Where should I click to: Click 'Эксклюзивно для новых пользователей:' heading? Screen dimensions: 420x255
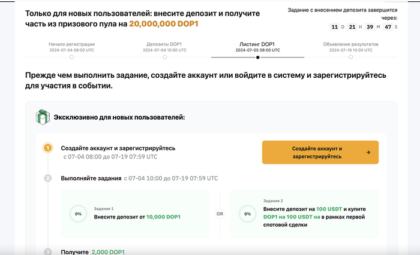[x=119, y=117]
